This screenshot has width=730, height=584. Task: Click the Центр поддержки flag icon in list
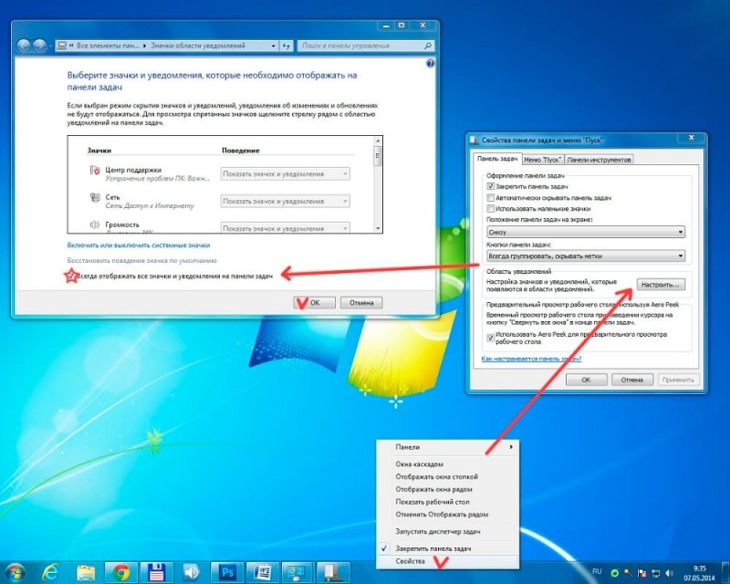click(x=95, y=171)
